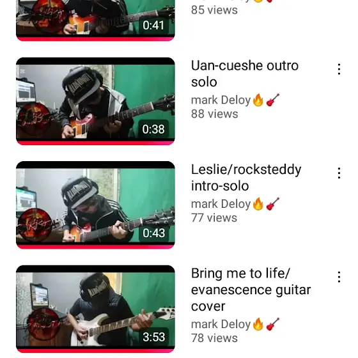Click the 0:38 duration badge
This screenshot has width=358, height=358.
pyautogui.click(x=153, y=129)
